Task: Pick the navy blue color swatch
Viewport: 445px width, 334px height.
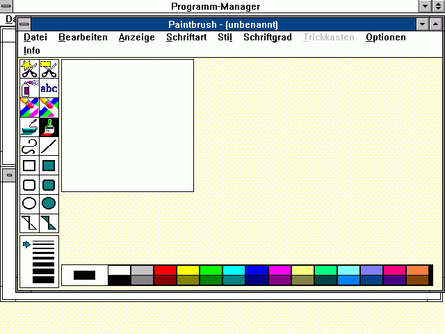Action: tap(257, 280)
